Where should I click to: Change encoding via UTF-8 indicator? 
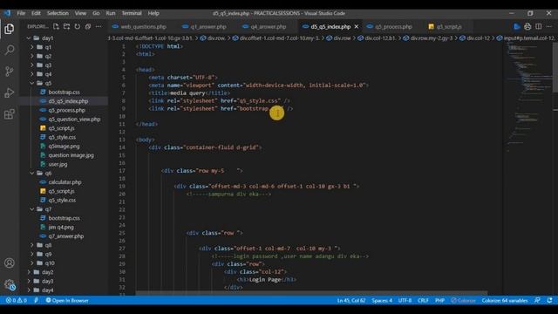(405, 300)
